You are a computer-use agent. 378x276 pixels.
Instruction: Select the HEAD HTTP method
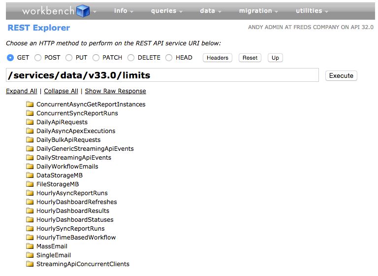coord(169,58)
